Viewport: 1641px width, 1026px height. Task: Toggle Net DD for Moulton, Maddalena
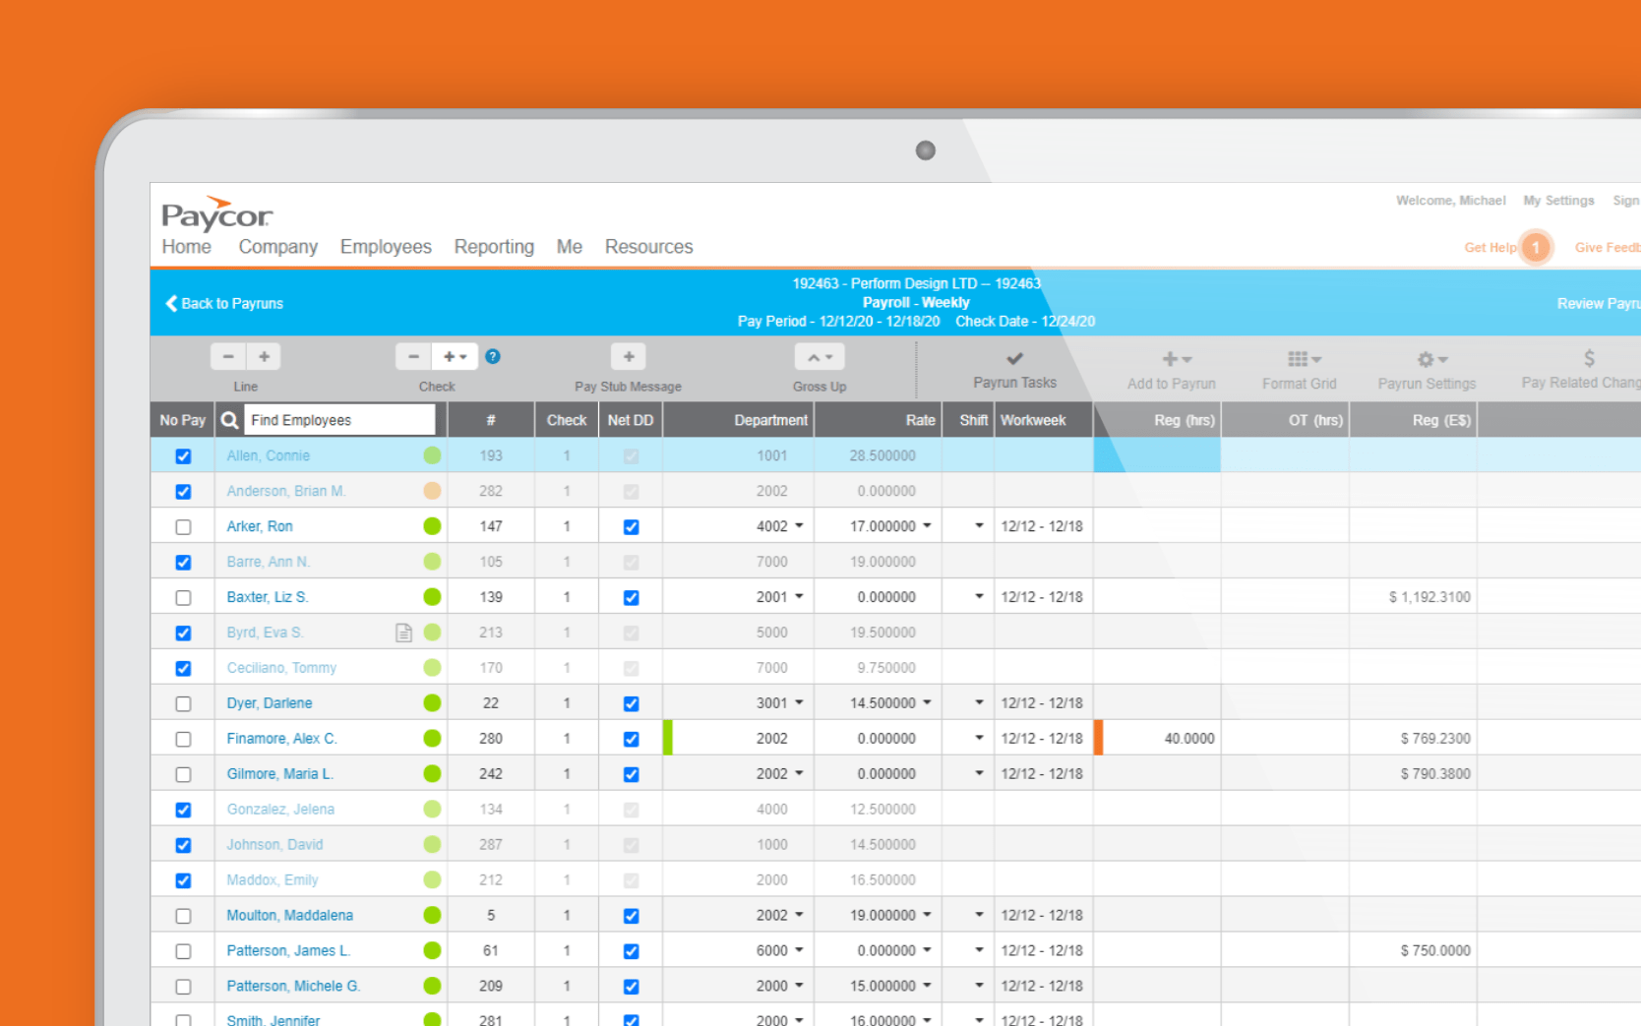pos(632,917)
